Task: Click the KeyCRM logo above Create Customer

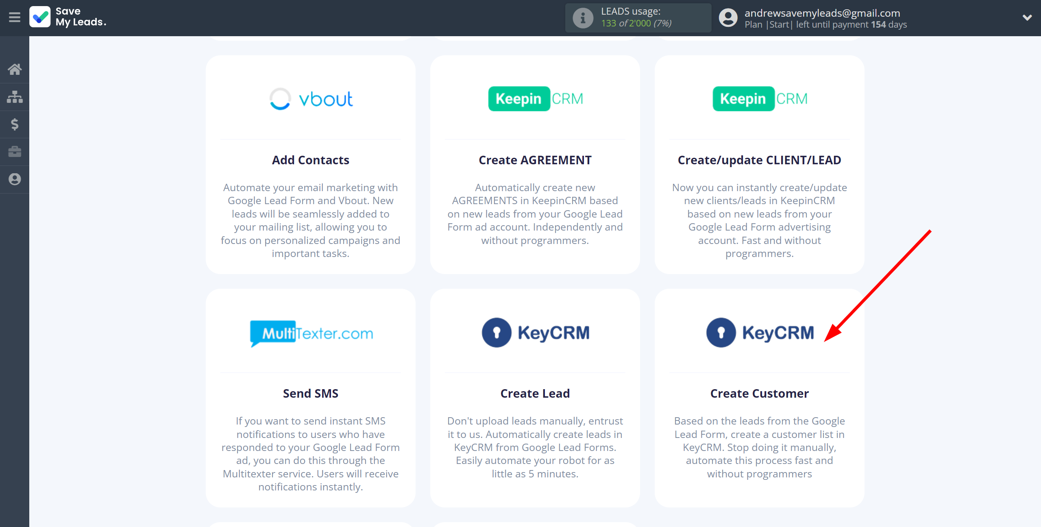Action: click(x=760, y=333)
